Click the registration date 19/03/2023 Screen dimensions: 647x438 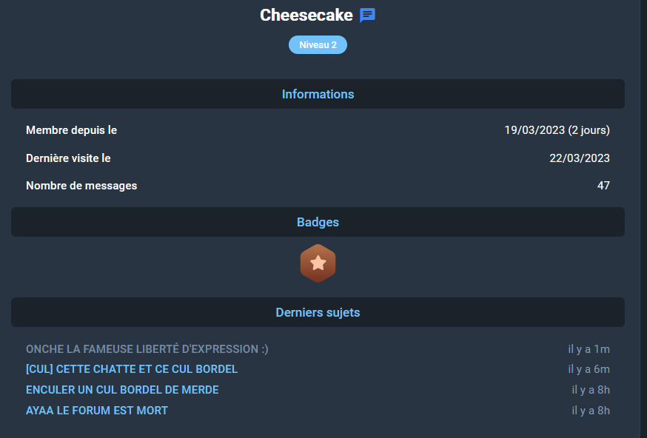[557, 130]
